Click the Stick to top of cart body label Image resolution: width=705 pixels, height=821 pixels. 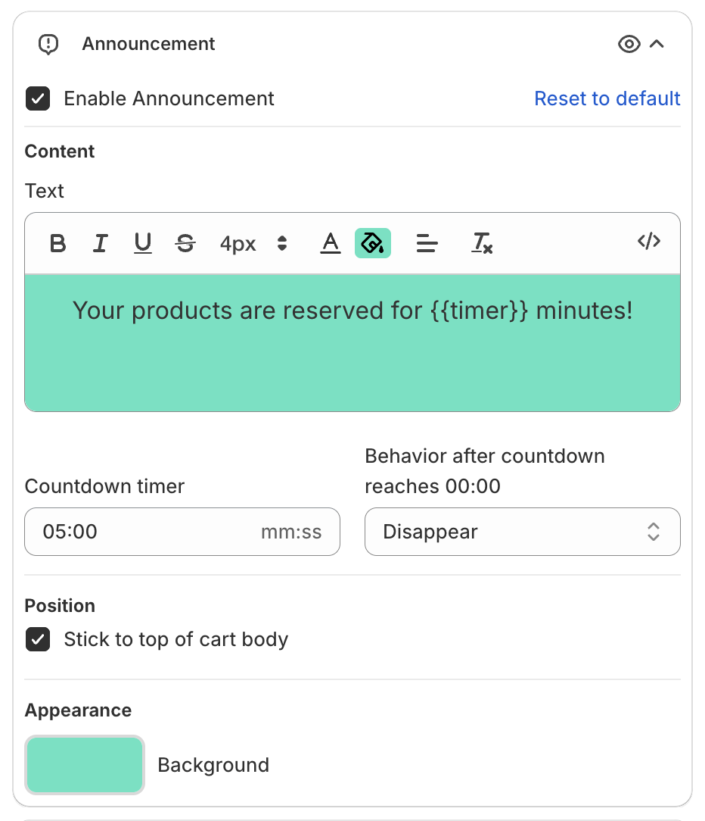[x=175, y=639]
